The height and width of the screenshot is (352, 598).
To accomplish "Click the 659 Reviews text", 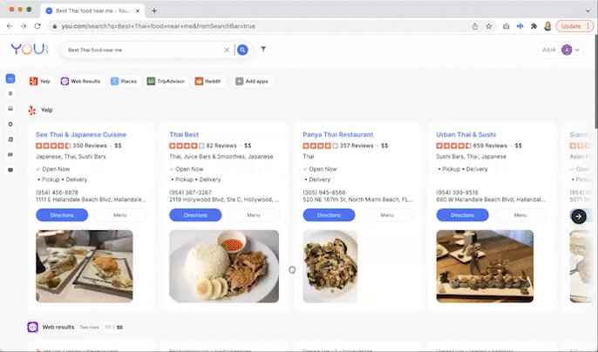I will 490,146.
